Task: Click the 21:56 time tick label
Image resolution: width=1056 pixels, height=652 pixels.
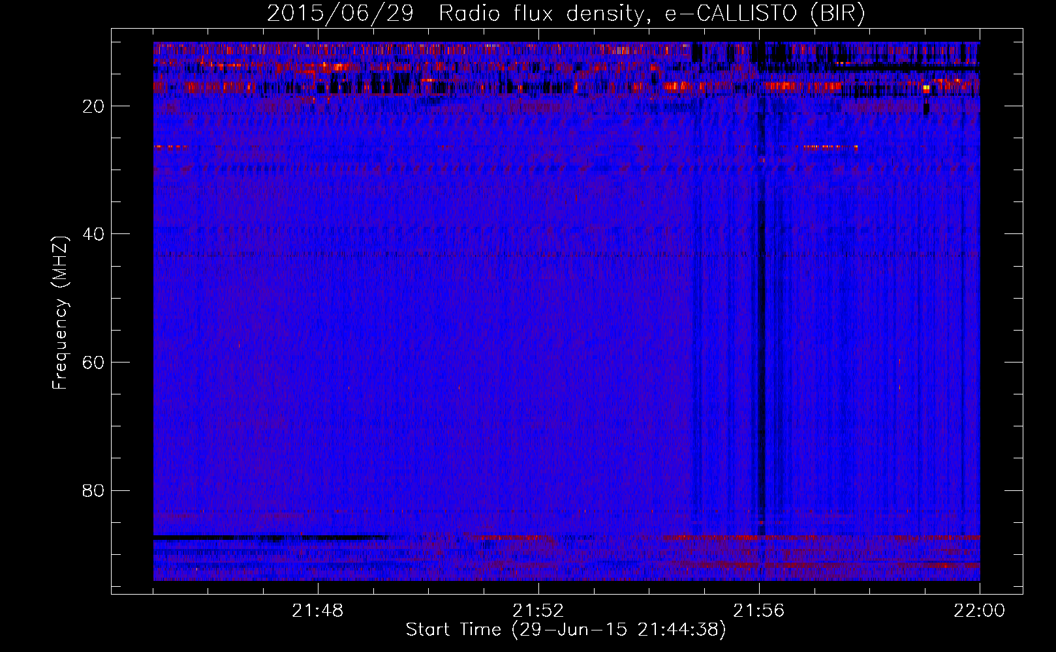Action: click(x=759, y=611)
